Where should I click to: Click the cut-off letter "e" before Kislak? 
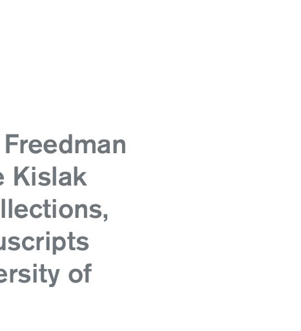2,179
